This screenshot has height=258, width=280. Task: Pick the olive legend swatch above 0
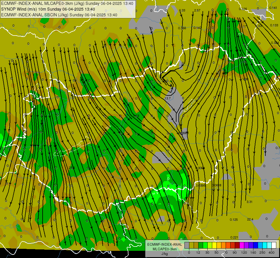coord(191,245)
